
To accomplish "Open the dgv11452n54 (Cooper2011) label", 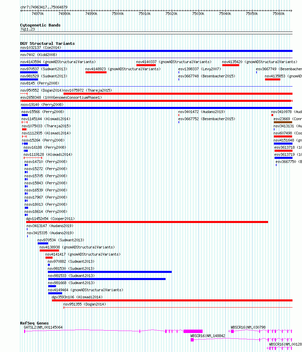I will pos(50,219).
